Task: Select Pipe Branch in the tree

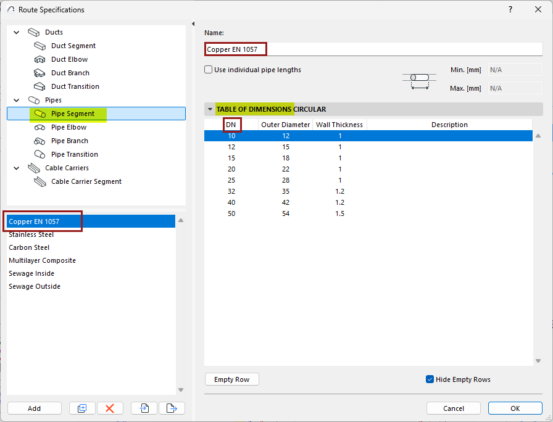Action: (x=70, y=141)
